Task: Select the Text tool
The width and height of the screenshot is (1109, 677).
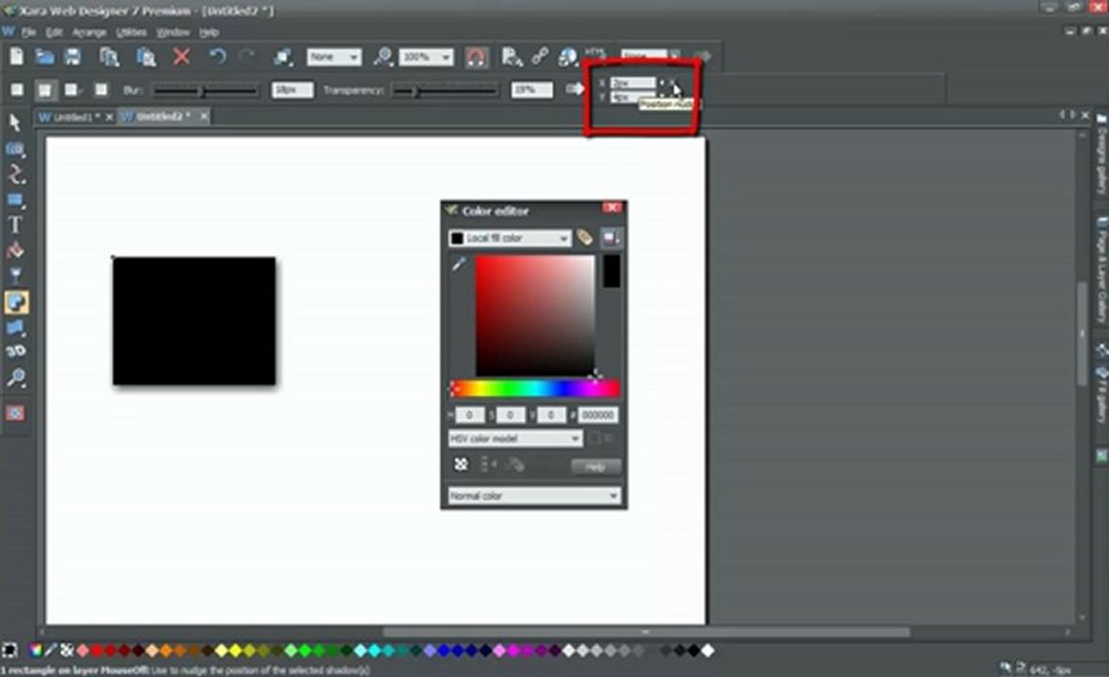Action: pos(15,225)
